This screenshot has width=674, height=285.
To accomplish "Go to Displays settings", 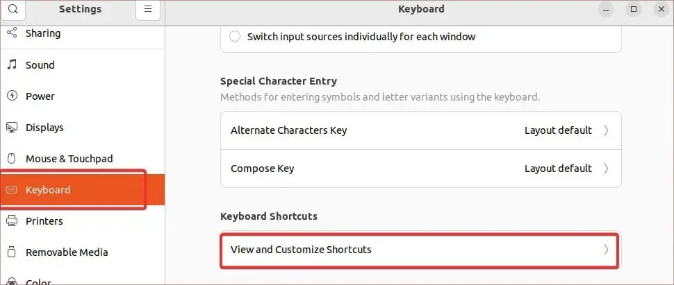I will 44,128.
